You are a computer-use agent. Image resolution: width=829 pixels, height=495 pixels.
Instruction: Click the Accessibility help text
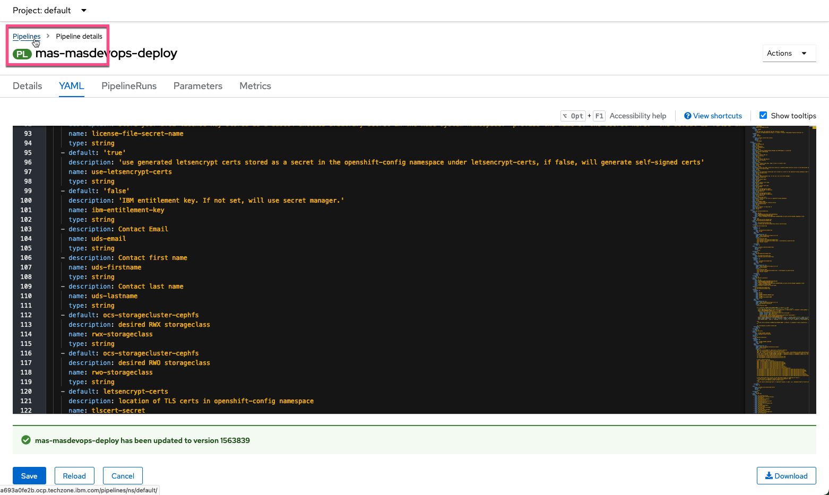click(638, 116)
